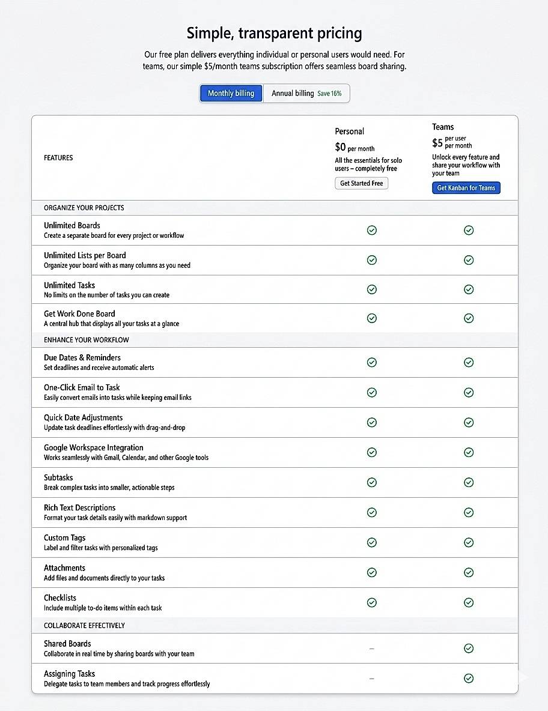548x711 pixels.
Task: Click the 'Personal' plan heading
Action: pos(349,131)
